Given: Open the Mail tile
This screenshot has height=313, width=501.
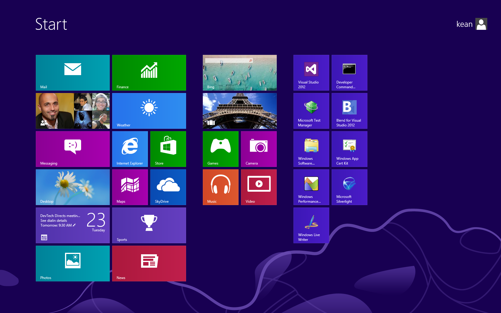Looking at the screenshot, I should pyautogui.click(x=73, y=72).
